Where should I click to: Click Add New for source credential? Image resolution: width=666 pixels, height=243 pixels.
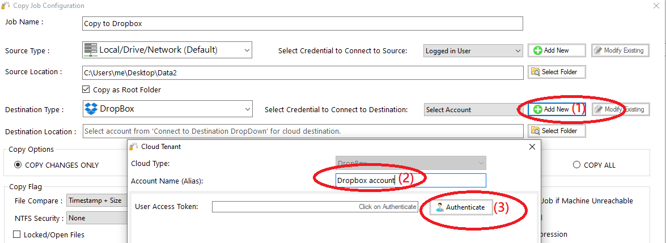[x=557, y=50]
